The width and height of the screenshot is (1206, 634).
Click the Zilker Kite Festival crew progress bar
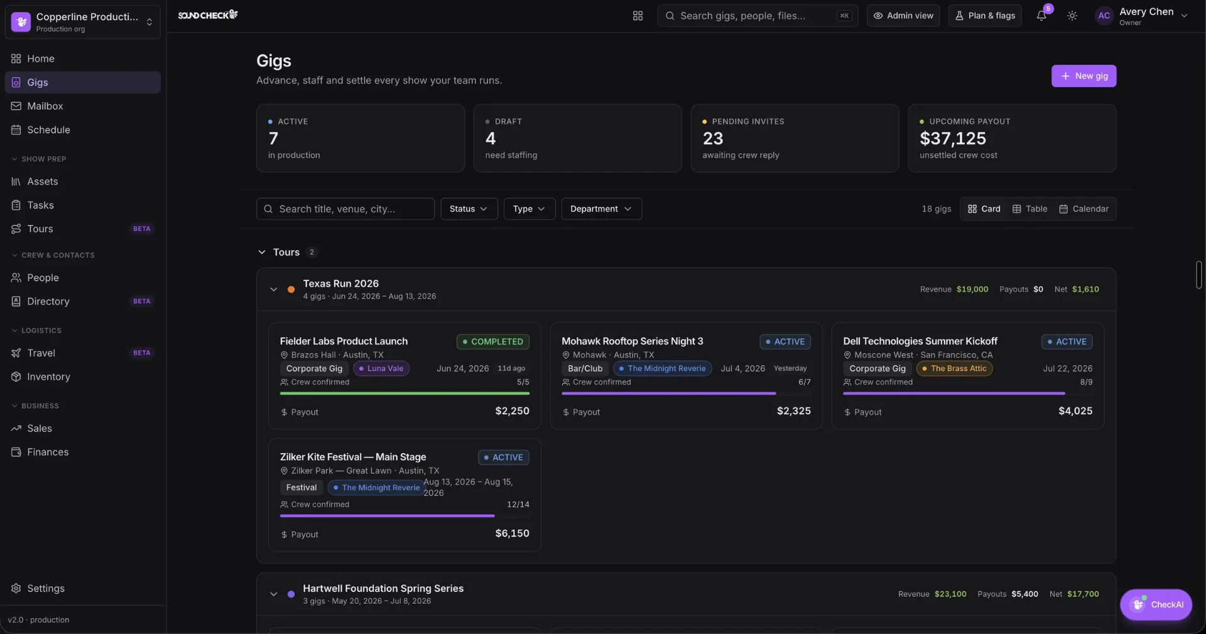tap(405, 516)
